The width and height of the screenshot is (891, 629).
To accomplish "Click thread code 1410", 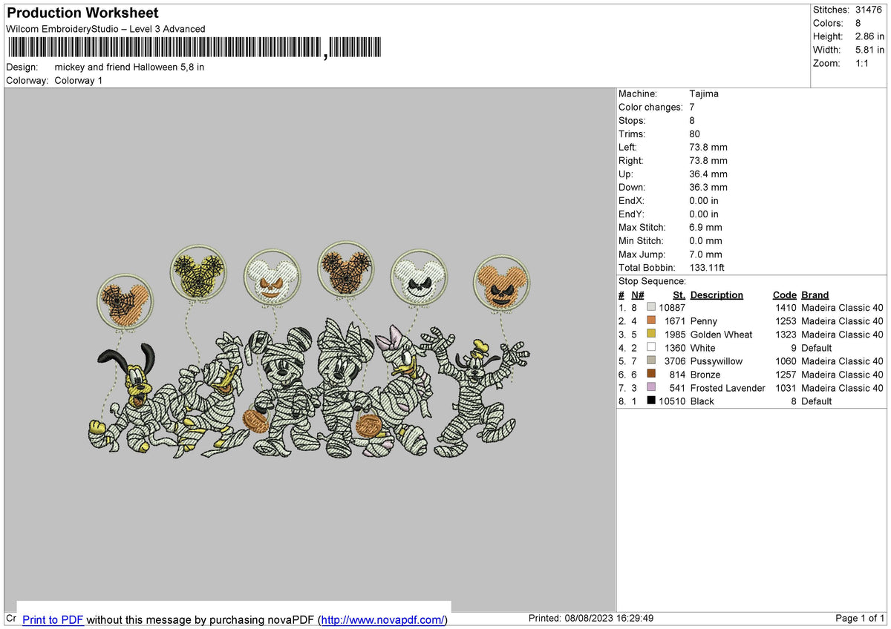I will point(786,307).
